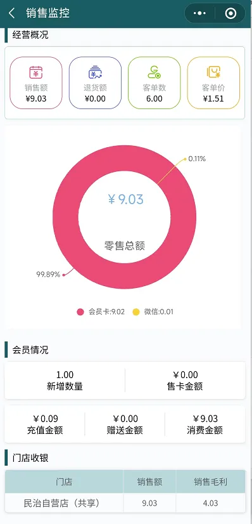This screenshot has height=524, width=252.
Task: Click the 0.11% chart label
Action: click(197, 159)
